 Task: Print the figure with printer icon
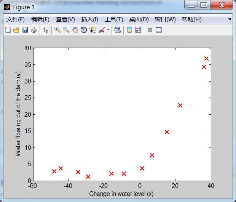[x=34, y=30]
